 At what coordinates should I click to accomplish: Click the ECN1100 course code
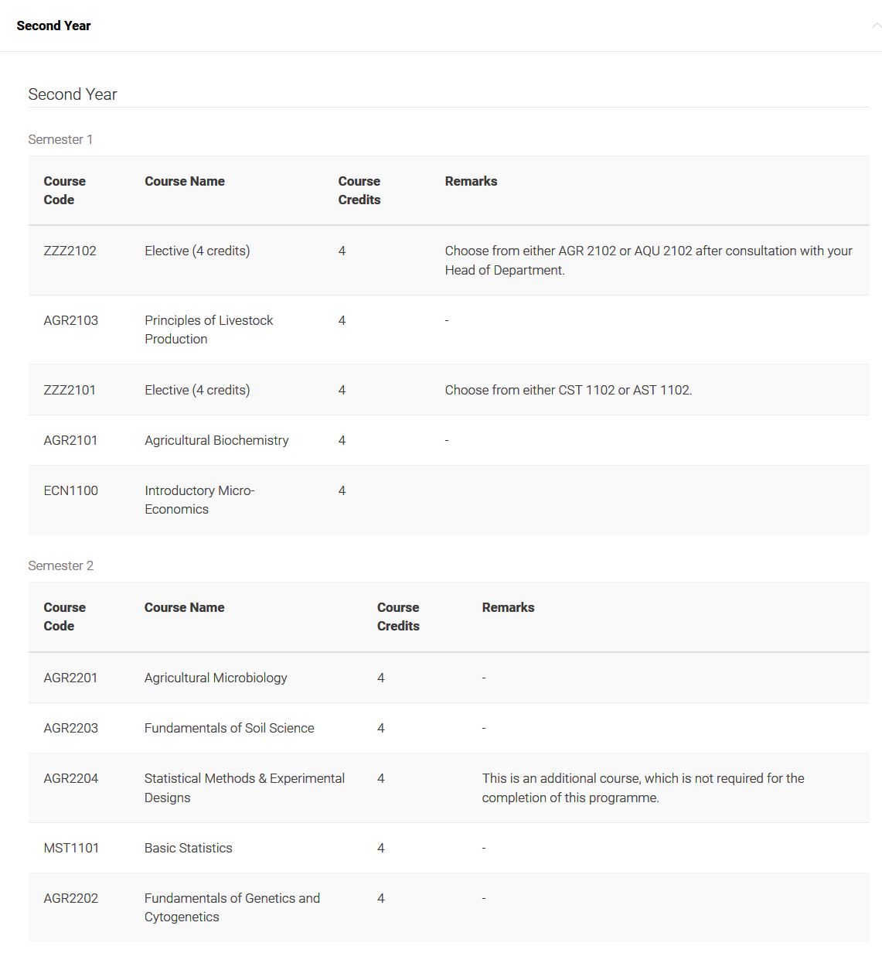[x=70, y=490]
